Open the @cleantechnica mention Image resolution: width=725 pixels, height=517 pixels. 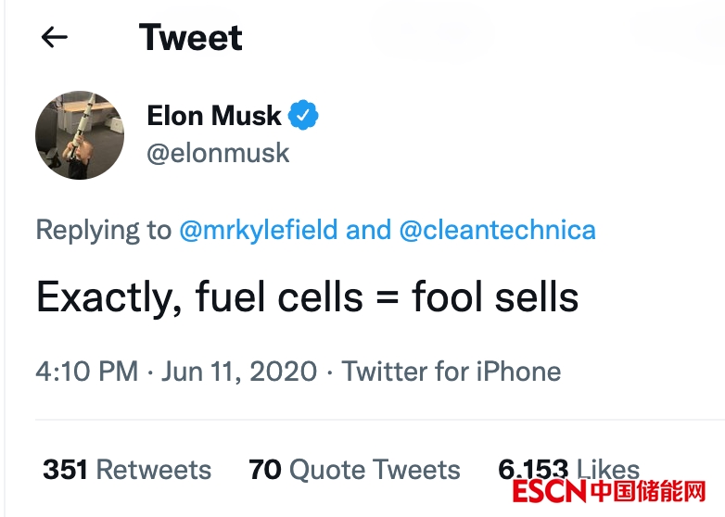498,230
